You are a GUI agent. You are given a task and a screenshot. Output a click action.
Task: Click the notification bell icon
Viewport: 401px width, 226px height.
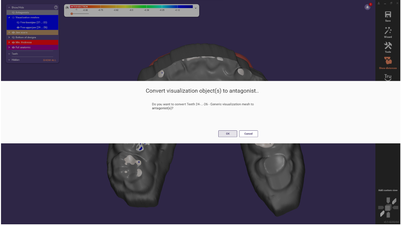coord(367,7)
